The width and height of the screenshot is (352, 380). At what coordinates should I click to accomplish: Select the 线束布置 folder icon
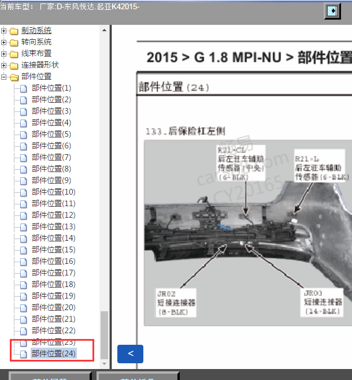(x=14, y=54)
